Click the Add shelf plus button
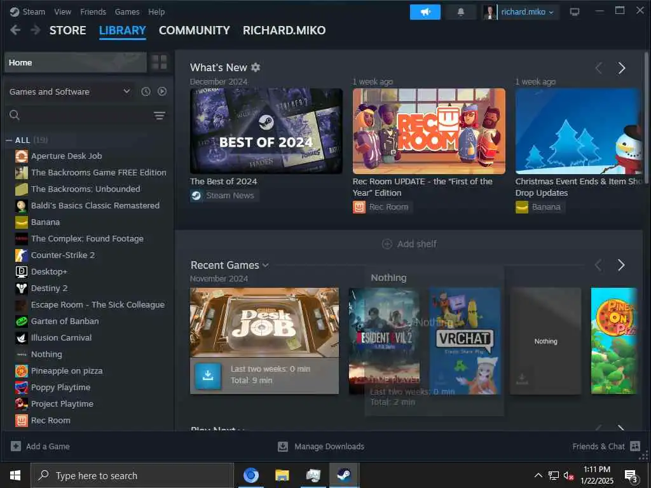The width and height of the screenshot is (651, 488). 387,244
